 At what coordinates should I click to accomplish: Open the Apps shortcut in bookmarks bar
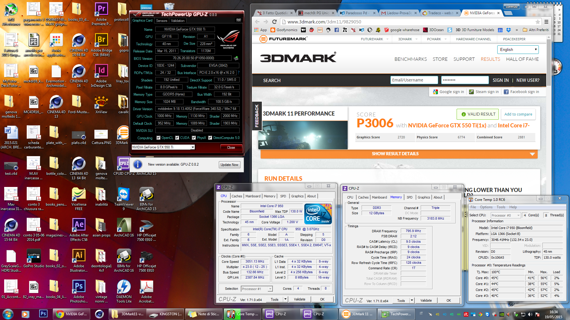261,30
